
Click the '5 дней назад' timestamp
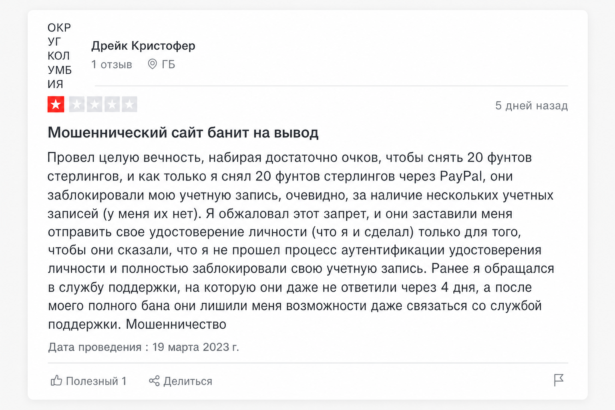pos(531,106)
